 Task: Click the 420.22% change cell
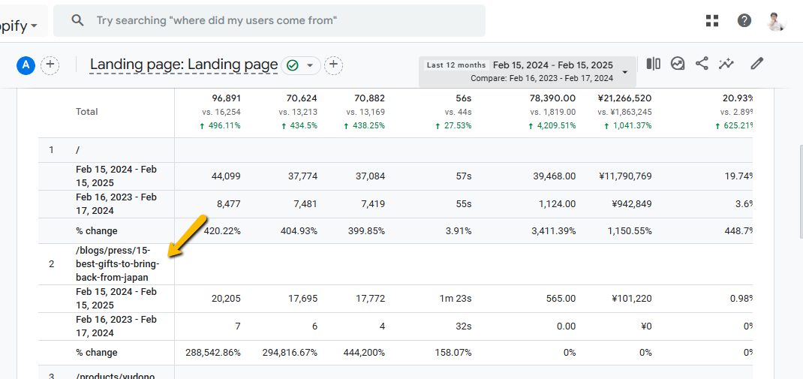click(x=222, y=231)
